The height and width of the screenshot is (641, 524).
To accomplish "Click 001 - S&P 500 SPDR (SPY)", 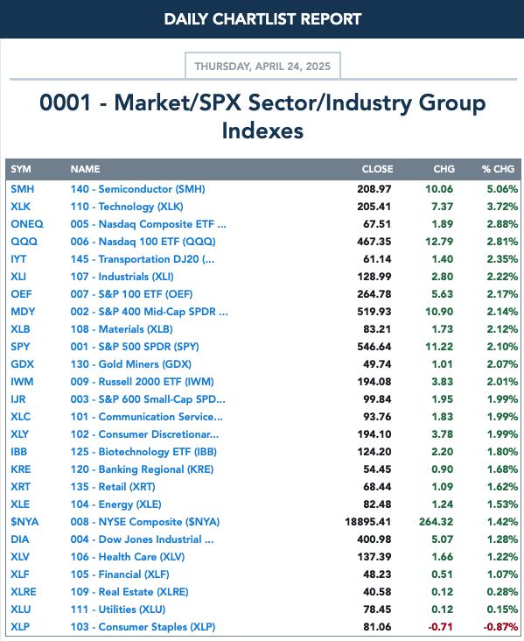I will pyautogui.click(x=135, y=347).
